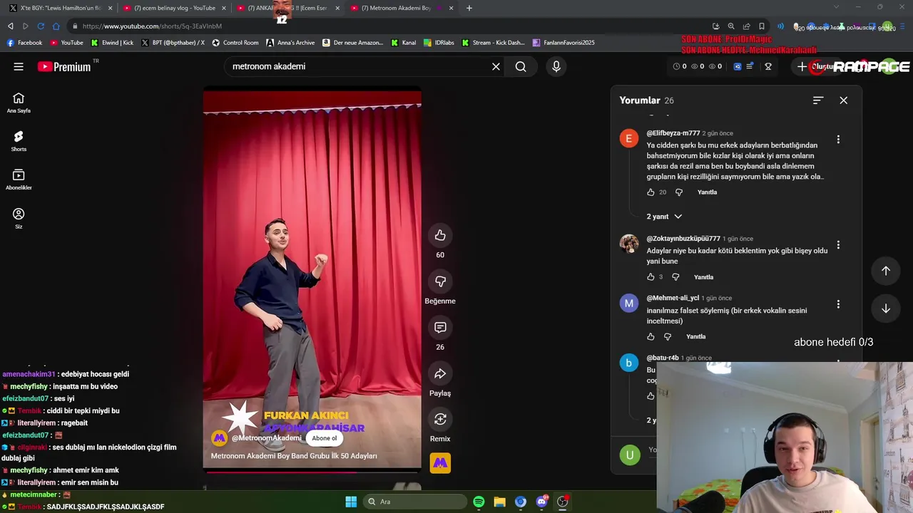Open the comments sort options icon
Viewport: 913px width, 513px height.
tap(818, 100)
